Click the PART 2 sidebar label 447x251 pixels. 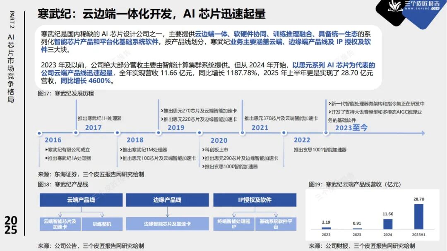[12, 19]
